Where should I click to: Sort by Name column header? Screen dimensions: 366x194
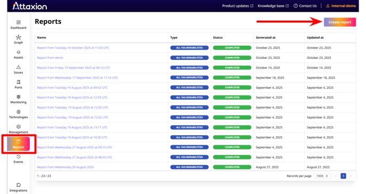pyautogui.click(x=41, y=38)
